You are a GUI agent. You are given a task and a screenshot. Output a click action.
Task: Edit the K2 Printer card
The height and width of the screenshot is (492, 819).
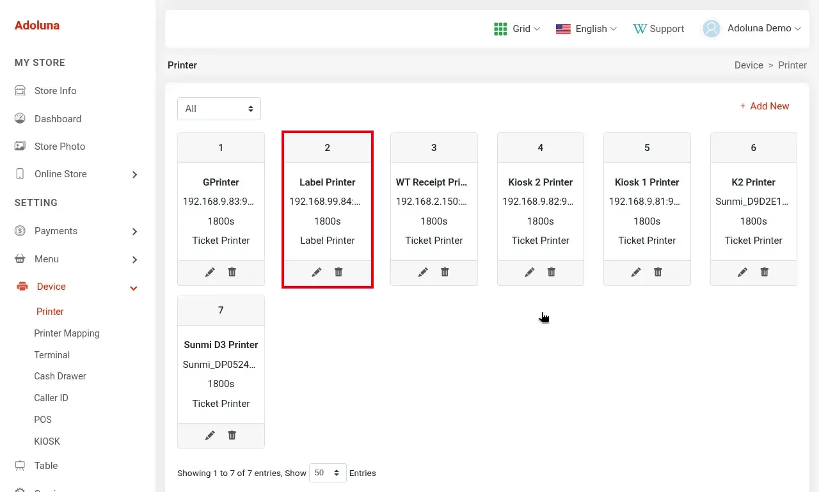pyautogui.click(x=743, y=272)
